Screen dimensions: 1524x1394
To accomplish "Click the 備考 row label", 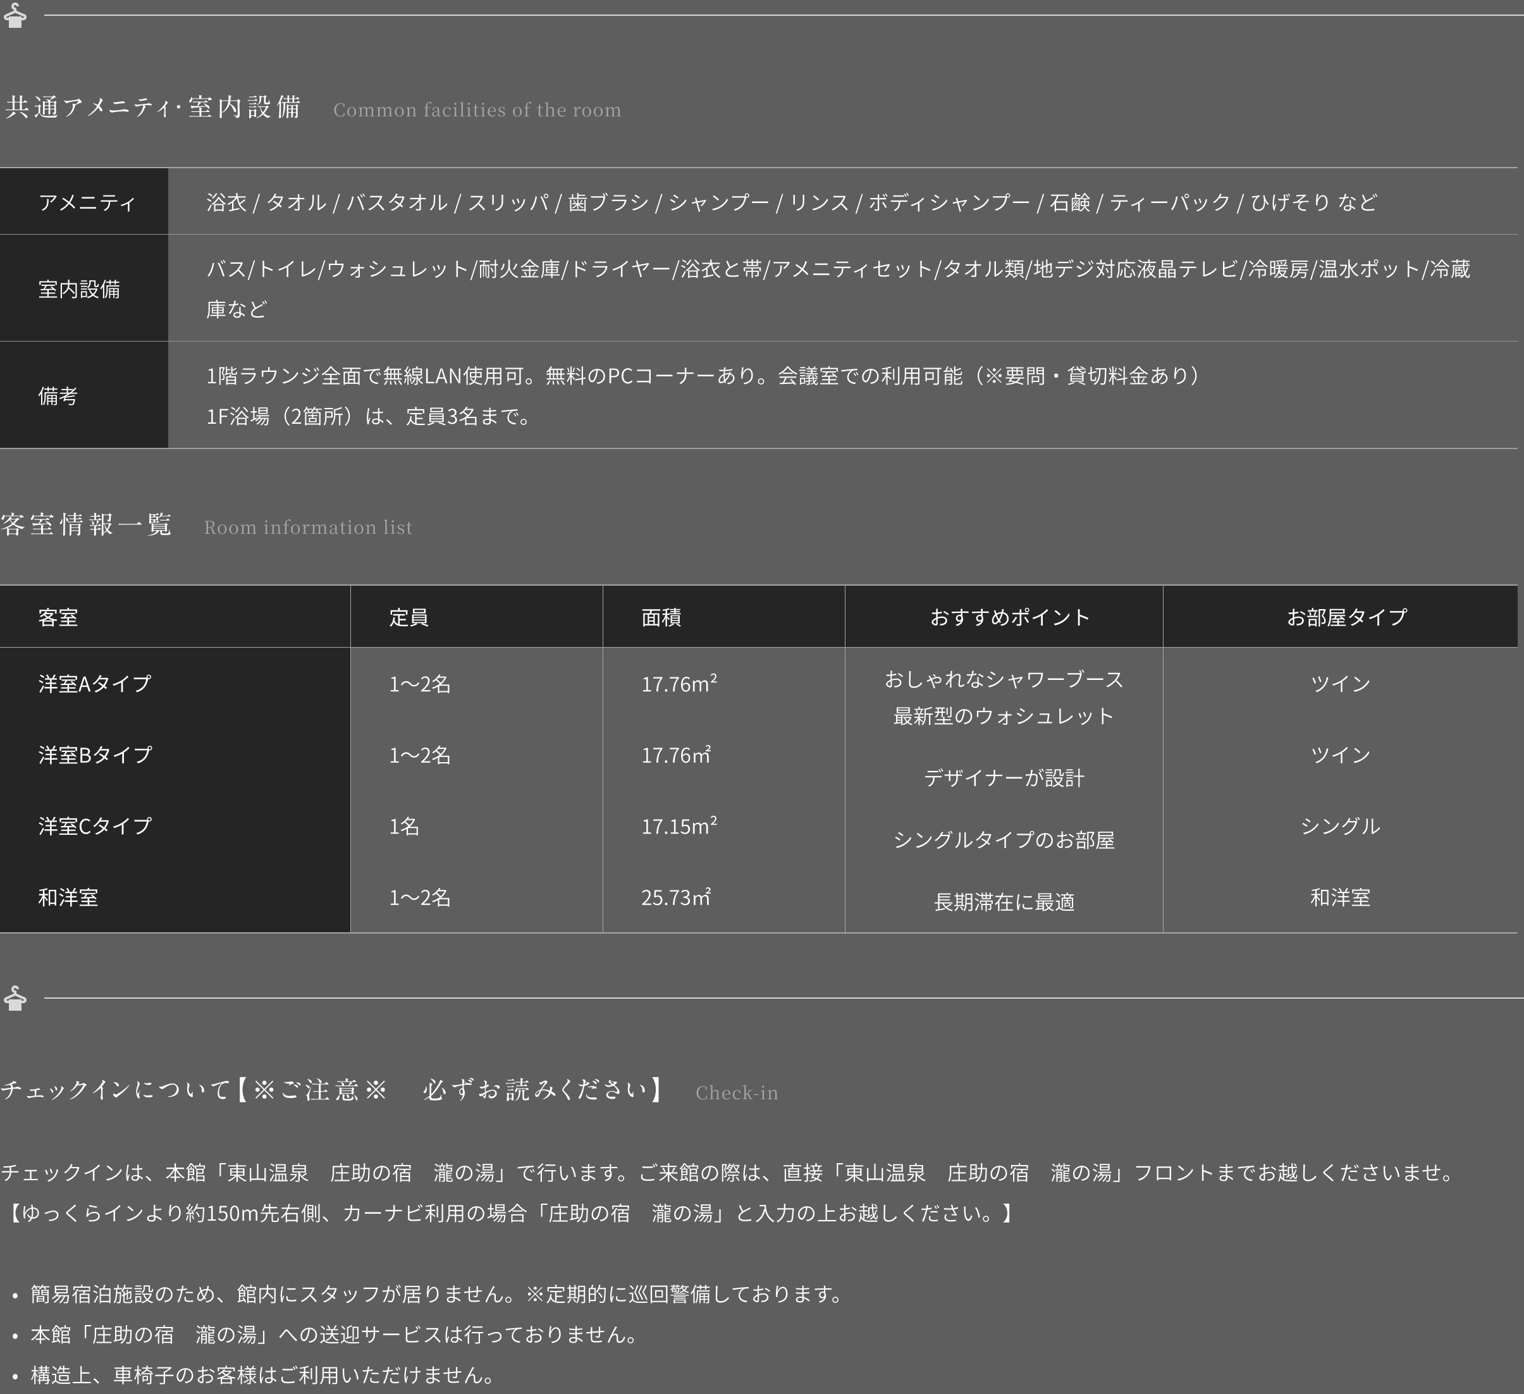I will point(58,395).
